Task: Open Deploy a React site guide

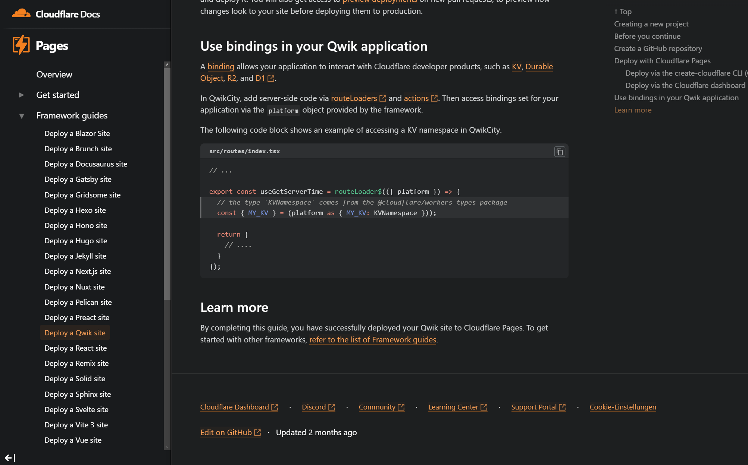Action: point(75,348)
